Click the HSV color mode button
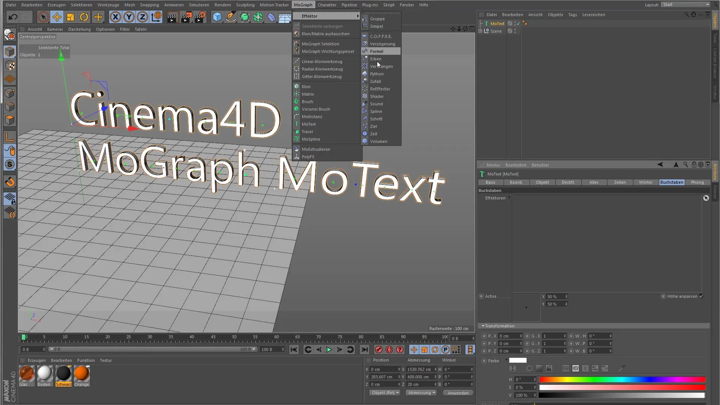Image resolution: width=720 pixels, height=405 pixels. click(576, 369)
